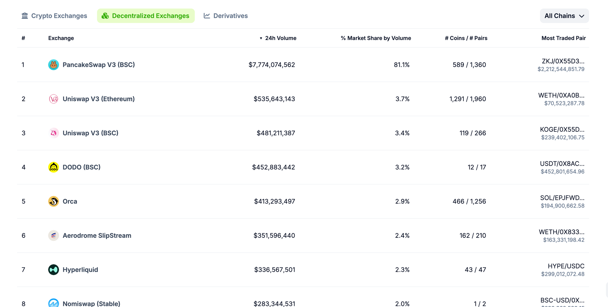This screenshot has width=608, height=307.
Task: Click the $413,293,497 volume value
Action: [x=275, y=201]
